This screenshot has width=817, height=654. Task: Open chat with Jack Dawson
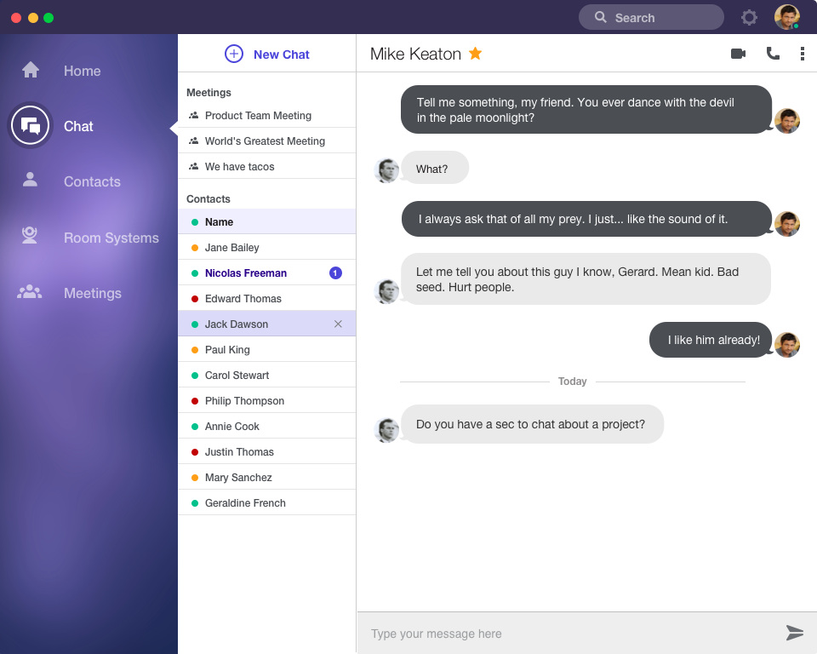tap(266, 324)
